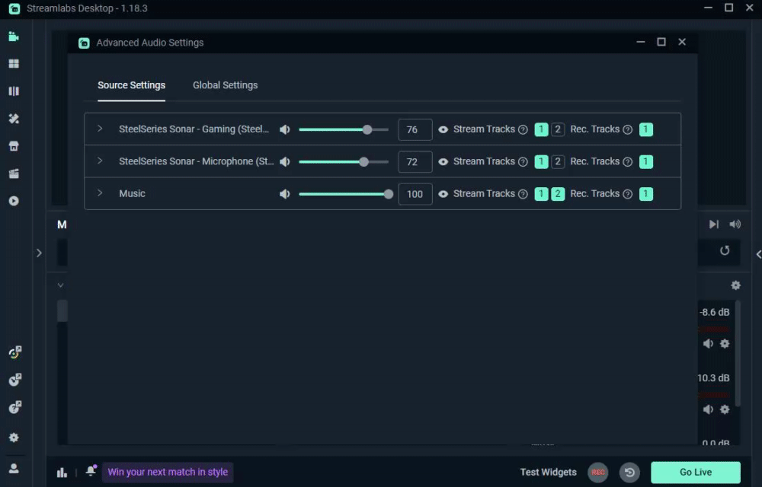Toggle Stream Track 1 for Gaming source
762x487 pixels.
pyautogui.click(x=541, y=129)
